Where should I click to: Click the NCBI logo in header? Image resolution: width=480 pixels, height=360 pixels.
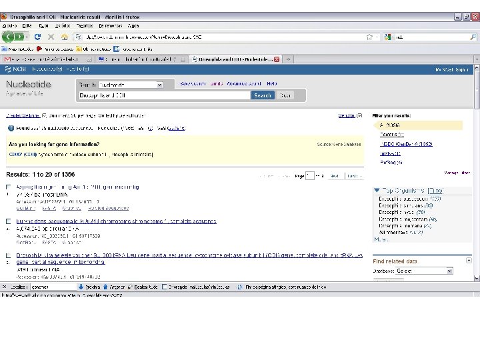click(15, 69)
